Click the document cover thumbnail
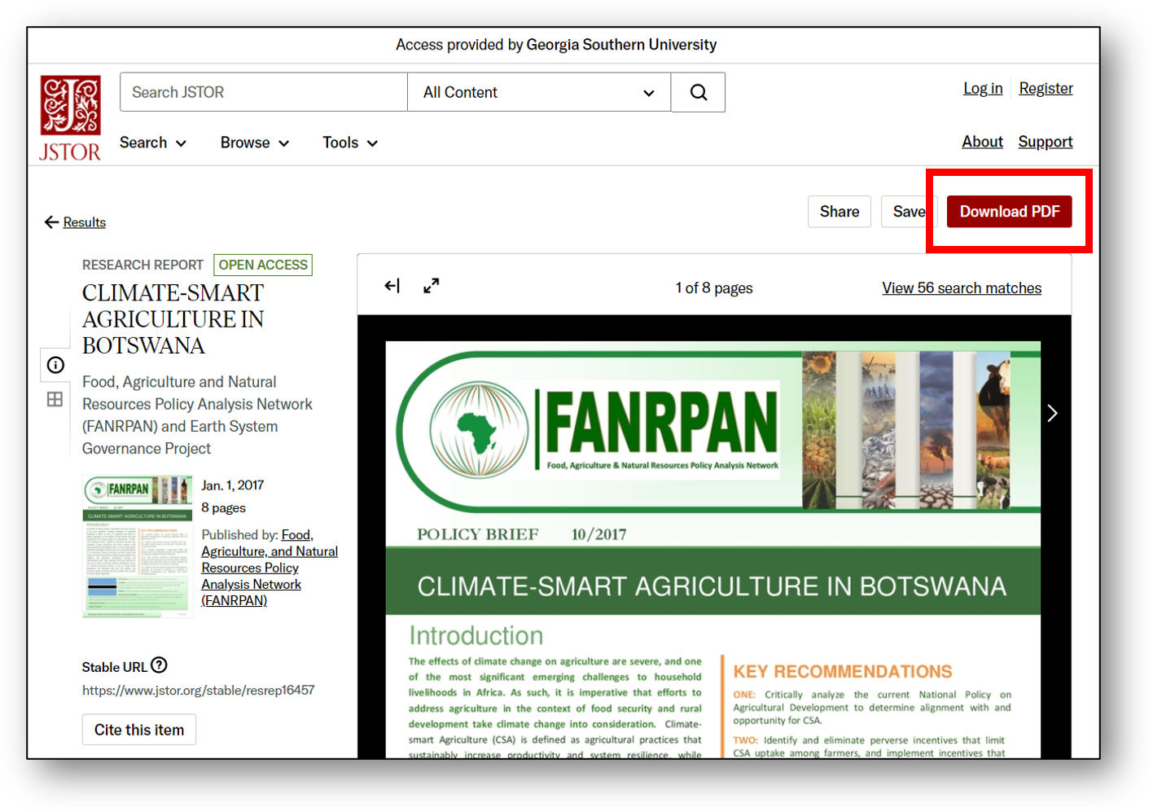This screenshot has height=812, width=1153. [x=138, y=546]
